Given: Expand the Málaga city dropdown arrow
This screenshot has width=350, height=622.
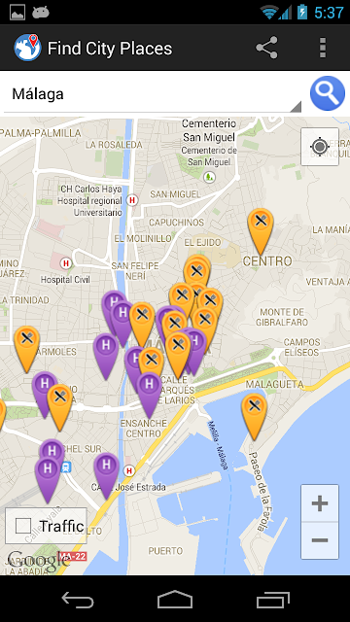Looking at the screenshot, I should (x=296, y=107).
